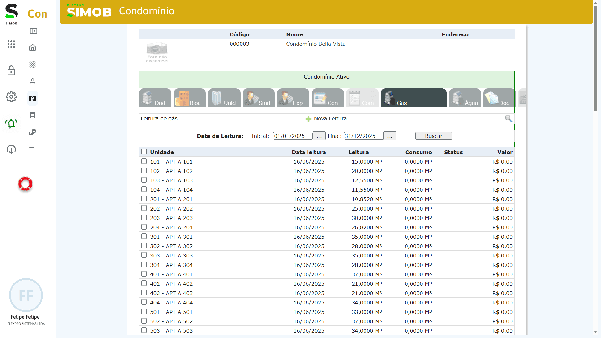Click the Inicial date input field
The width and height of the screenshot is (601, 338).
coord(292,136)
